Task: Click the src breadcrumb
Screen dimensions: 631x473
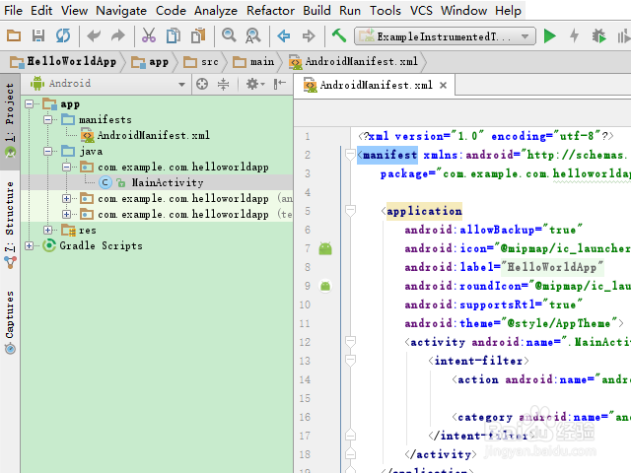Action: [x=201, y=61]
